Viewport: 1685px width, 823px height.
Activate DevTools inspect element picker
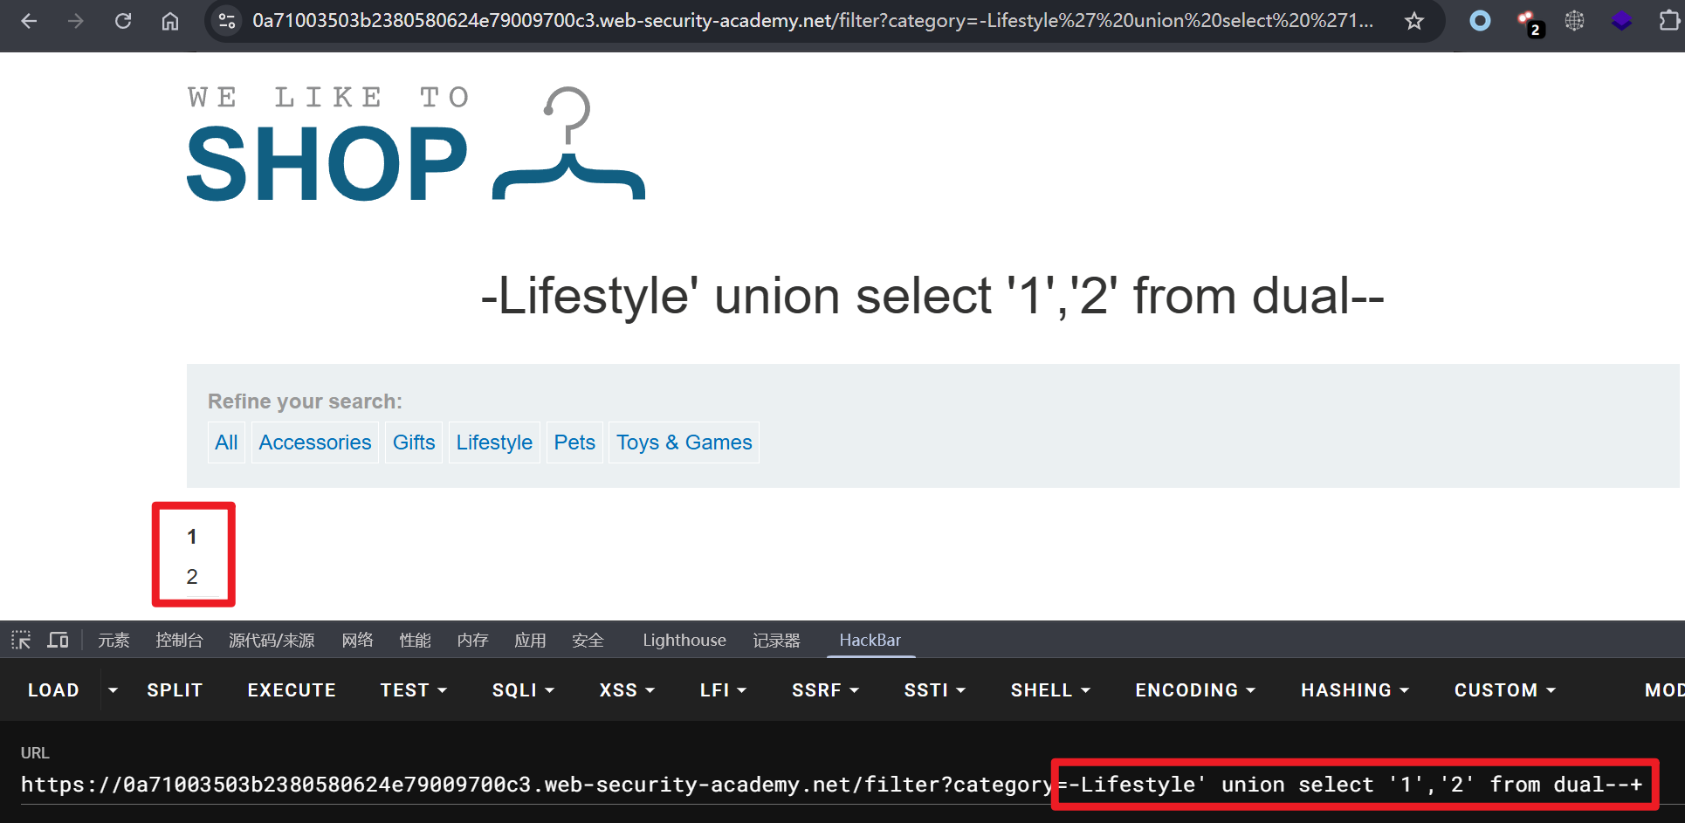pos(21,641)
